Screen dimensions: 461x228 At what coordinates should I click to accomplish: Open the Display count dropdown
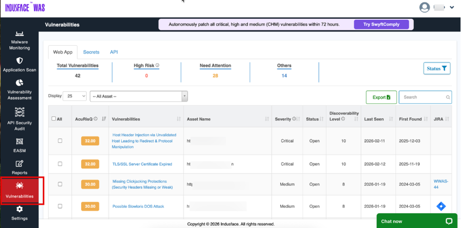tap(75, 96)
